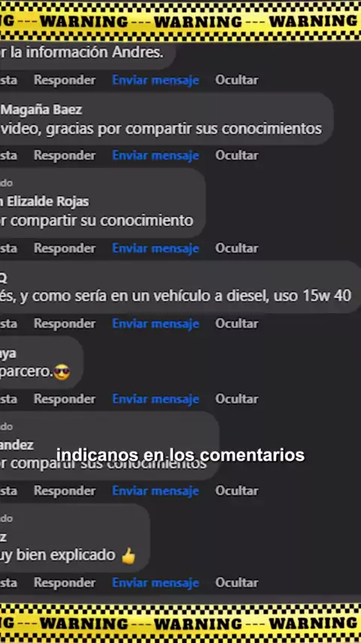361x643 pixels.
Task: Send message to 'bien explicado' commenter
Action: click(x=155, y=583)
